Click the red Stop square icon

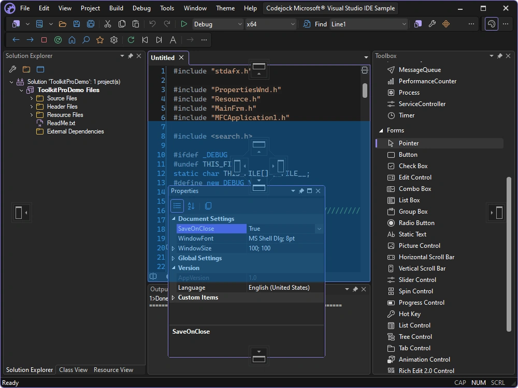pyautogui.click(x=44, y=40)
